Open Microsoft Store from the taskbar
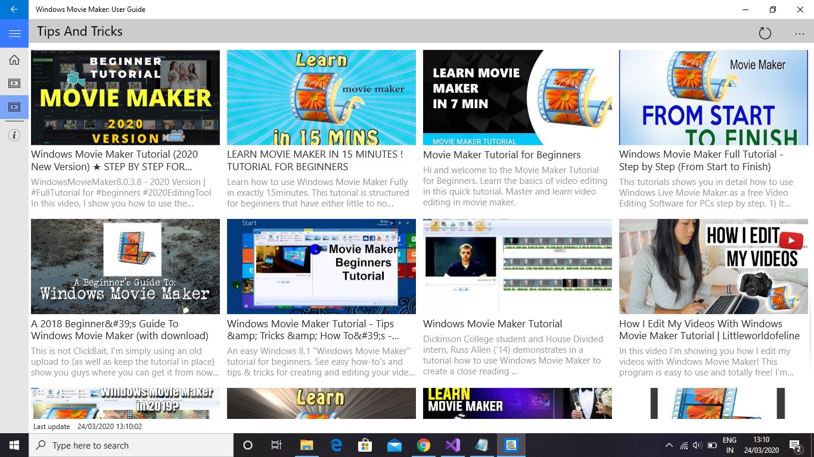This screenshot has height=457, width=814. tap(365, 445)
